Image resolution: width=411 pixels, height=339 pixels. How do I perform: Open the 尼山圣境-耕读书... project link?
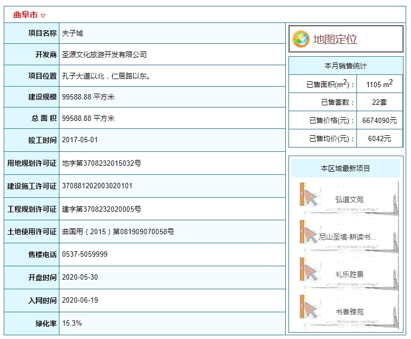[x=347, y=237]
